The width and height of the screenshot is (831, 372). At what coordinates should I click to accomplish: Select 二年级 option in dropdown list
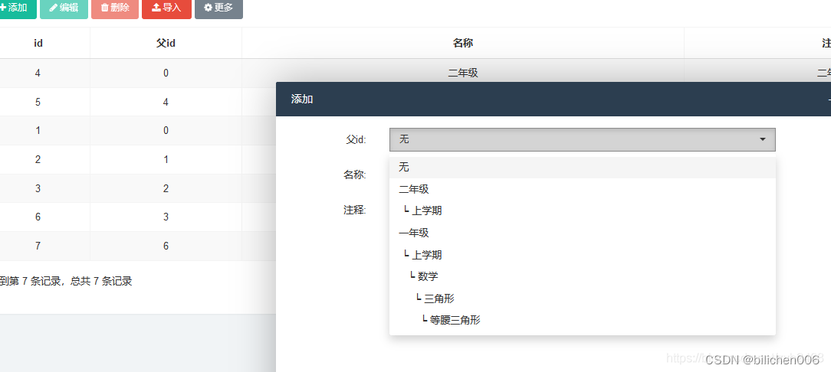pyautogui.click(x=583, y=189)
